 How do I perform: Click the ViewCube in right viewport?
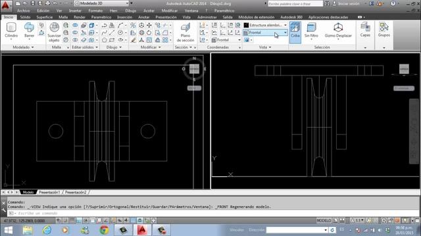[404, 69]
